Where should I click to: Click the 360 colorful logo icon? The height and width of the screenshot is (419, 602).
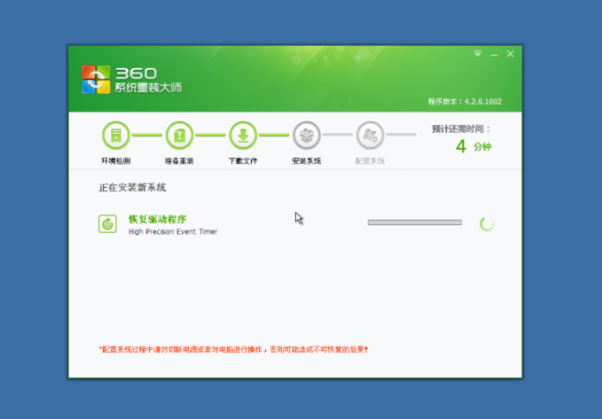[96, 79]
